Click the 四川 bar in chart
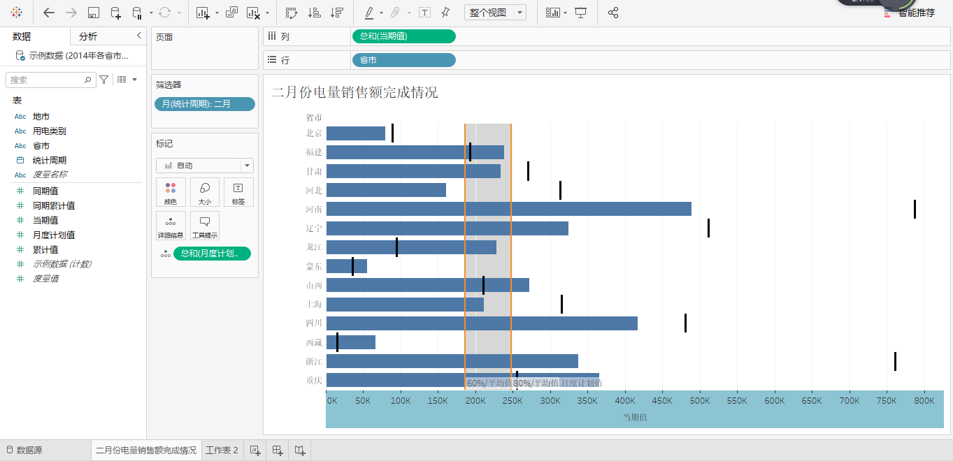 482,323
